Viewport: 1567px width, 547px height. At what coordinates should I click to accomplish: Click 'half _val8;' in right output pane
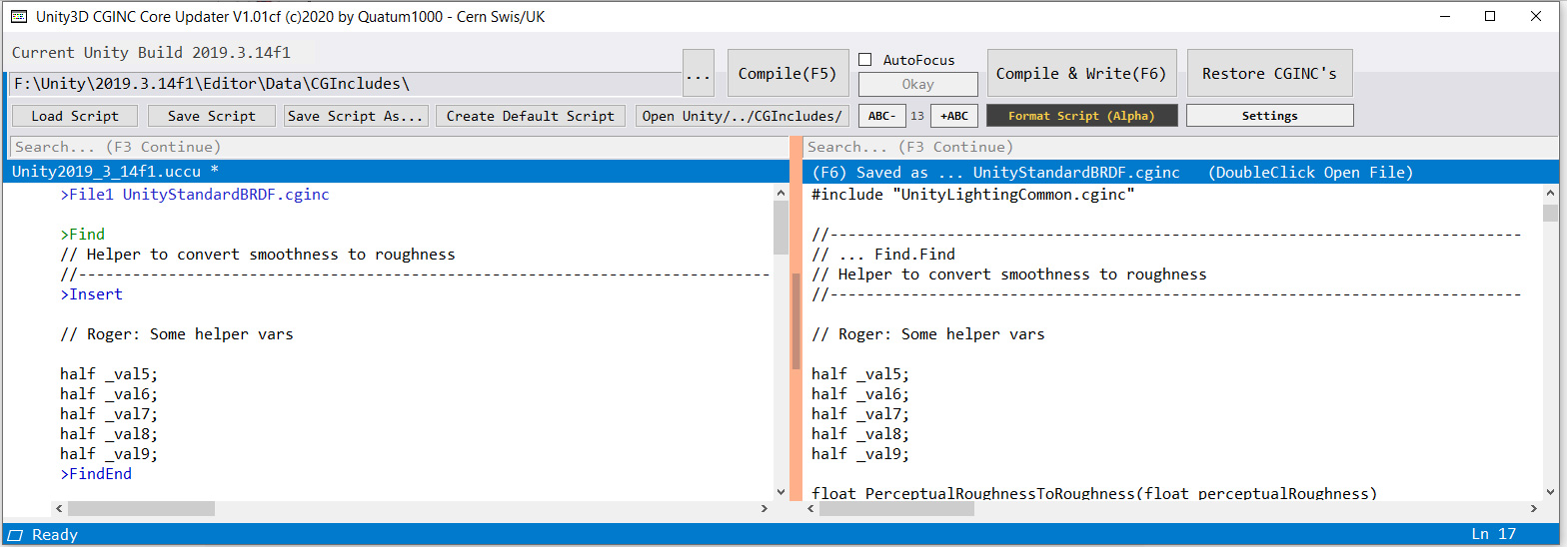(x=860, y=434)
